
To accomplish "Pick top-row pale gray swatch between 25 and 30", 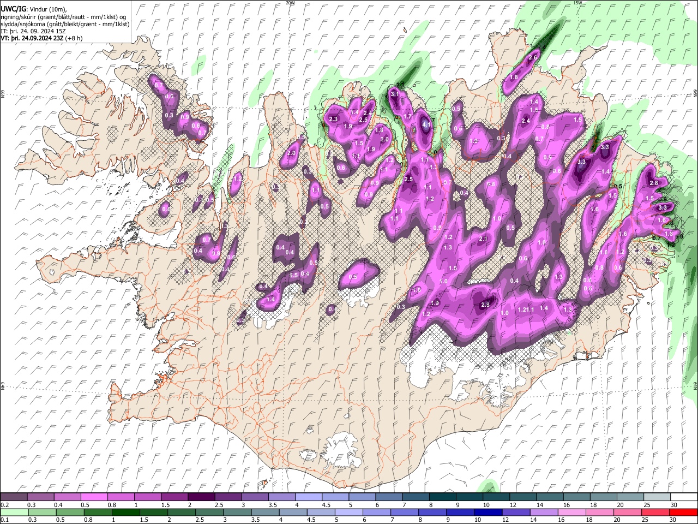I will click(x=657, y=497).
